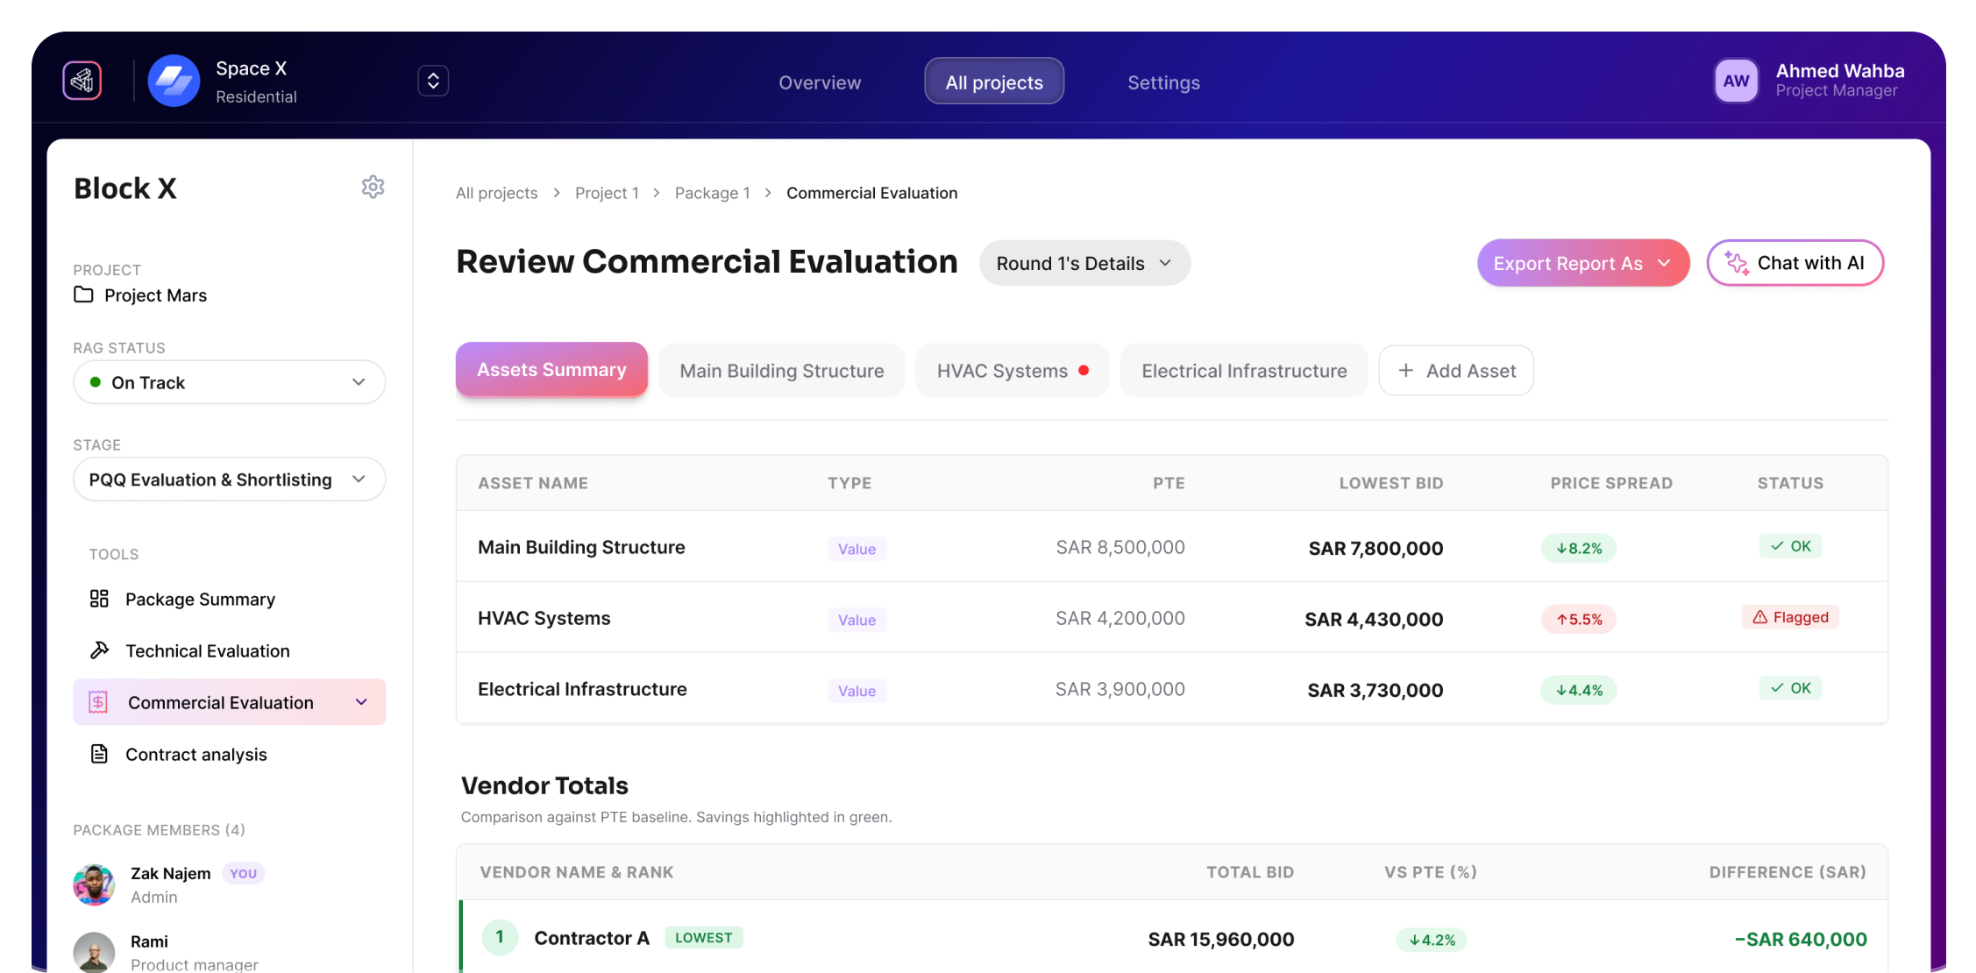Open the PQQ Evaluation & Shortlisting stage dropdown
The image size is (1976, 973).
click(229, 479)
